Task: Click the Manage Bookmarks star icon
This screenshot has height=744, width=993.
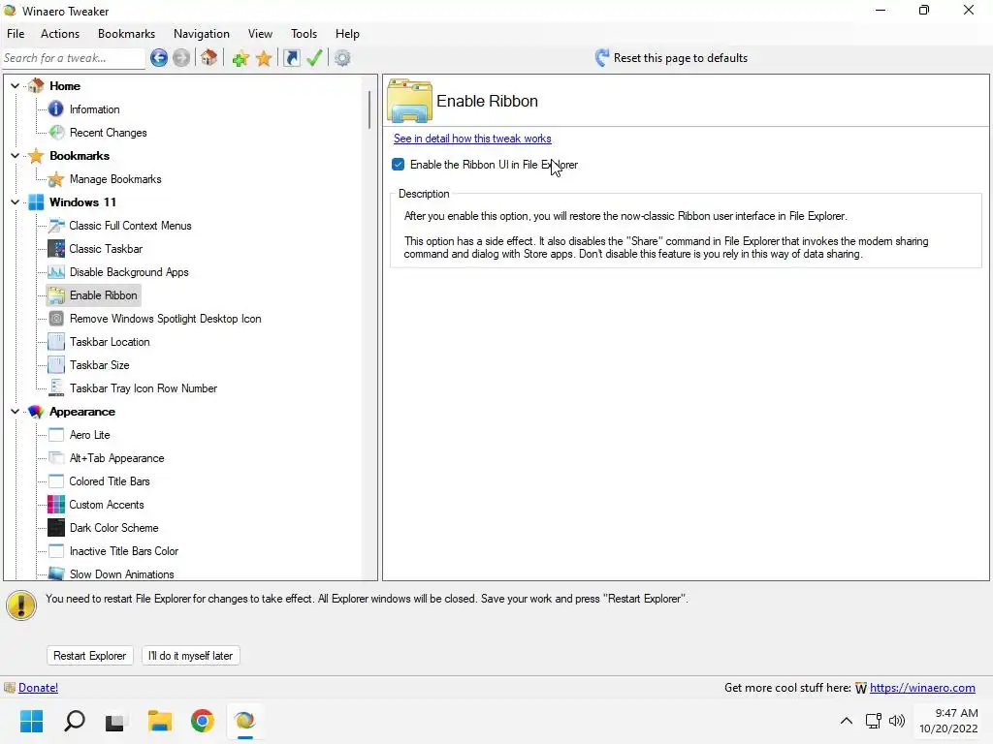Action: click(x=55, y=179)
